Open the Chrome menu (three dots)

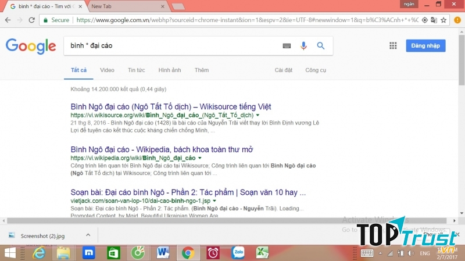pos(457,20)
